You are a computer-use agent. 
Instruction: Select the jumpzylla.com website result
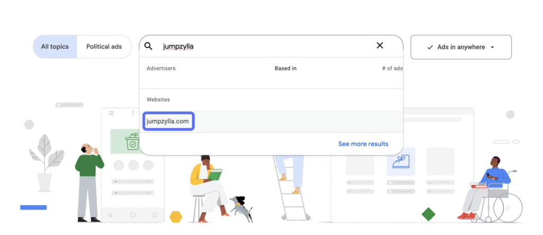[x=168, y=121]
